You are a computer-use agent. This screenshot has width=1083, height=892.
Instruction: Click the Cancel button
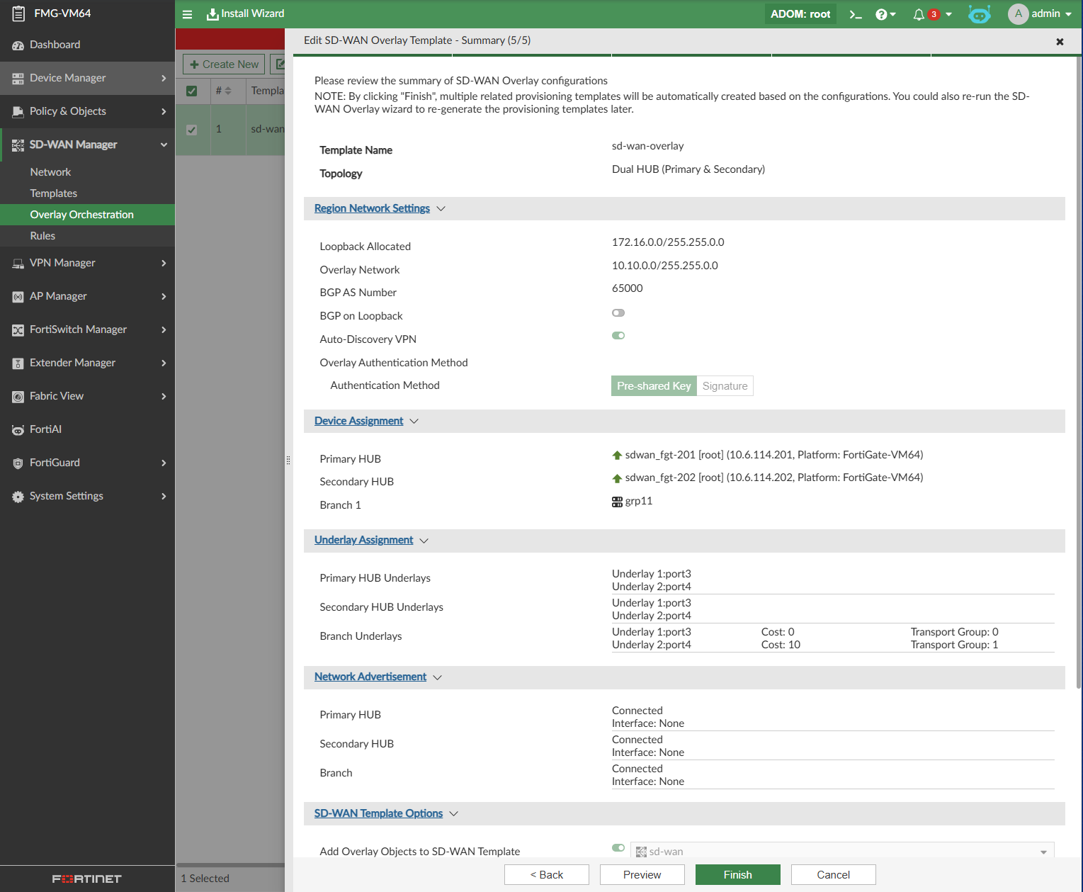click(x=834, y=874)
